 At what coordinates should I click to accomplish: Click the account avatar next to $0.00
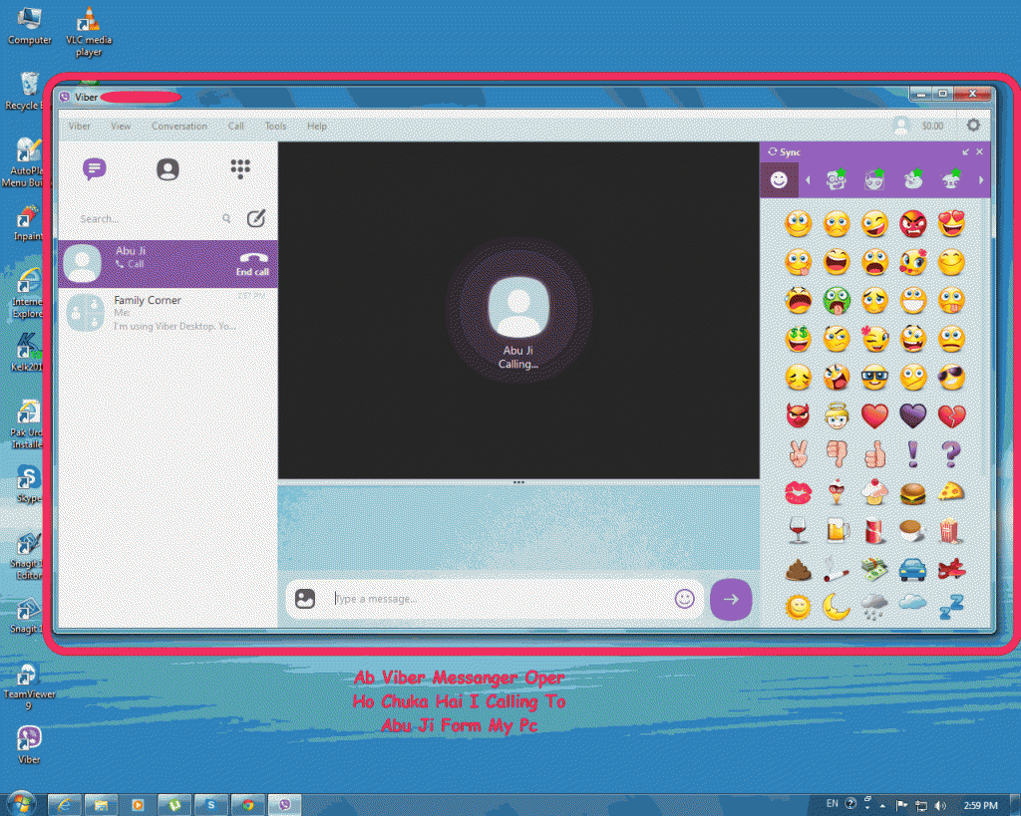(901, 126)
